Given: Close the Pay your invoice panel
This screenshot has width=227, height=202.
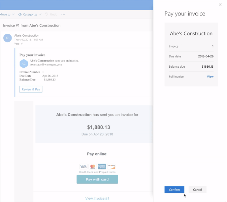Looking at the screenshot, I should tap(220, 5).
